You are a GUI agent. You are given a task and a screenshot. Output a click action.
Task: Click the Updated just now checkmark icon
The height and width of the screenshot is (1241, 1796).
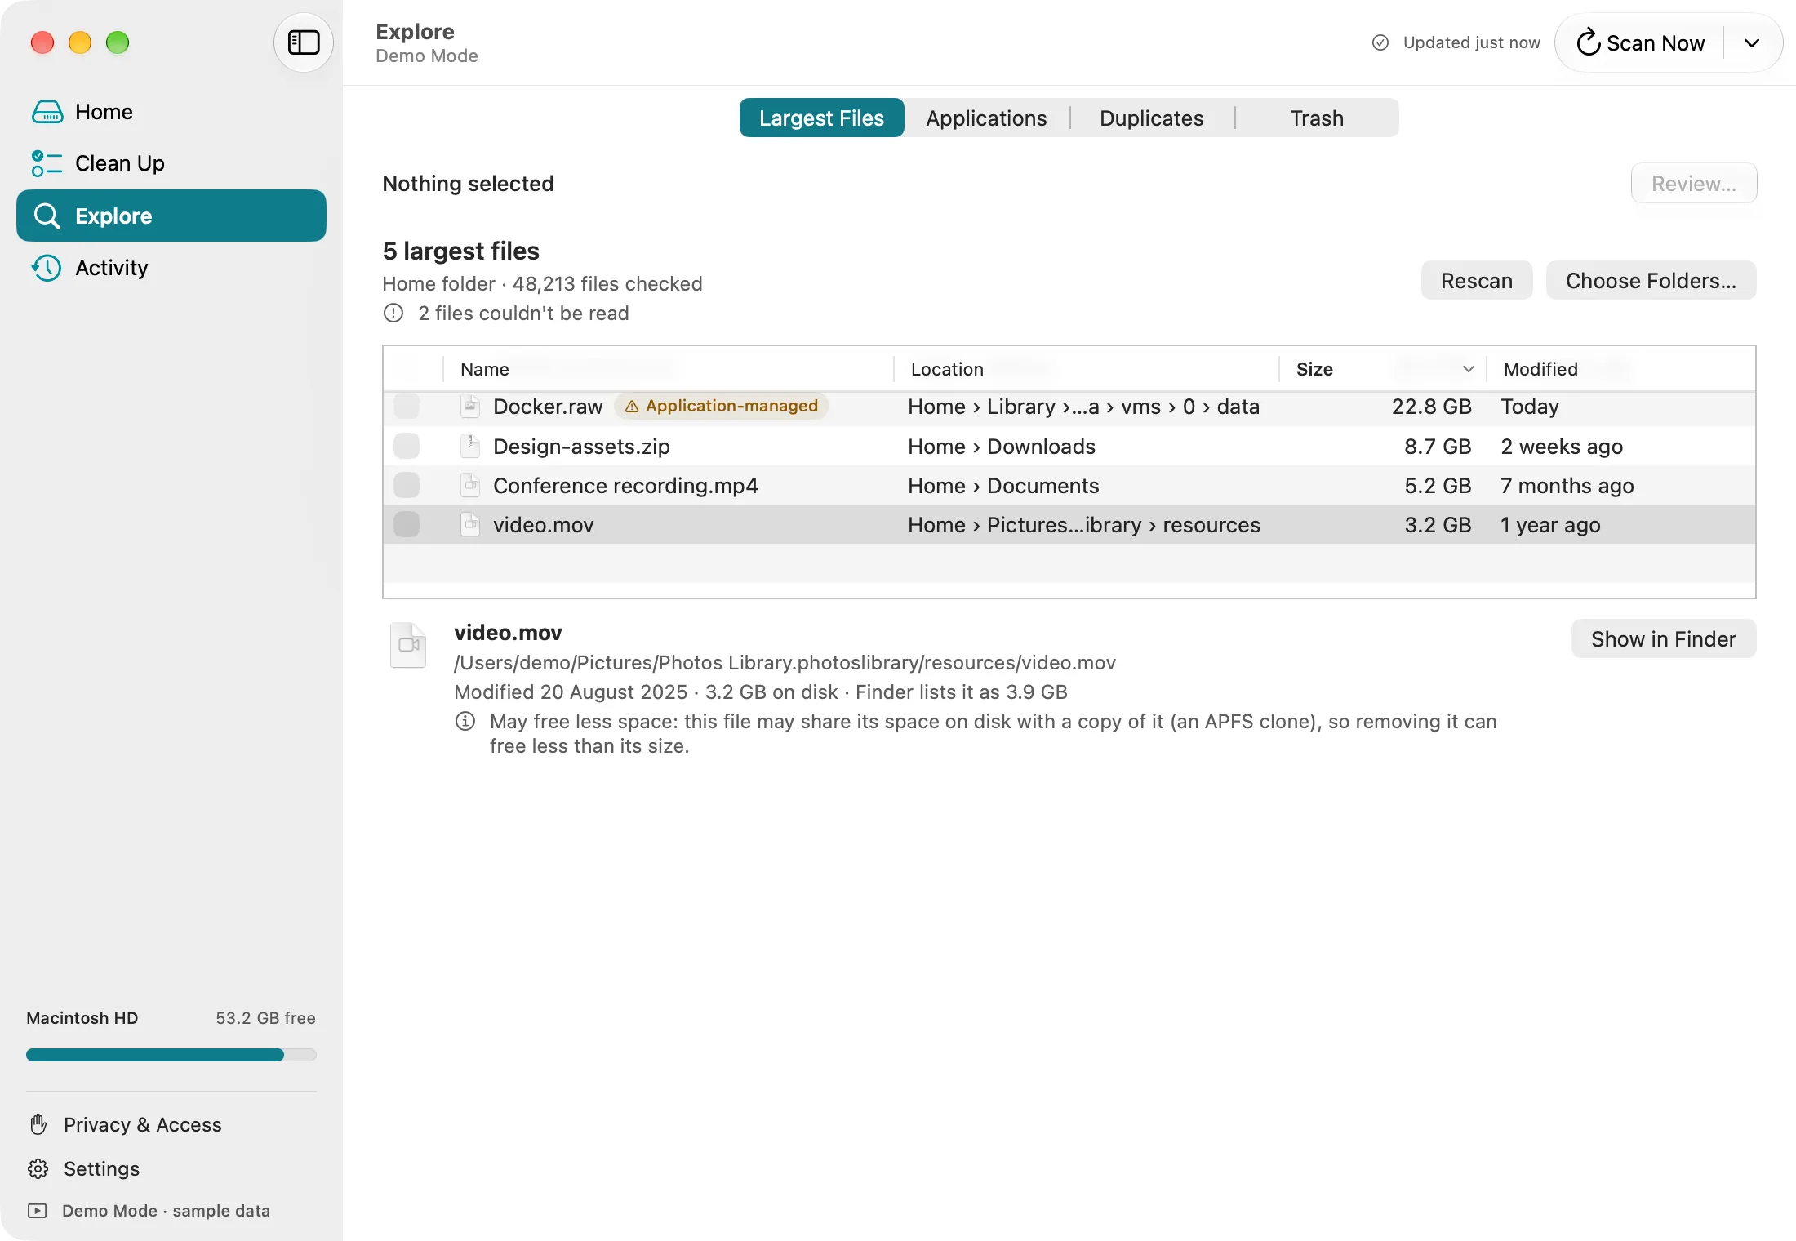pyautogui.click(x=1380, y=42)
